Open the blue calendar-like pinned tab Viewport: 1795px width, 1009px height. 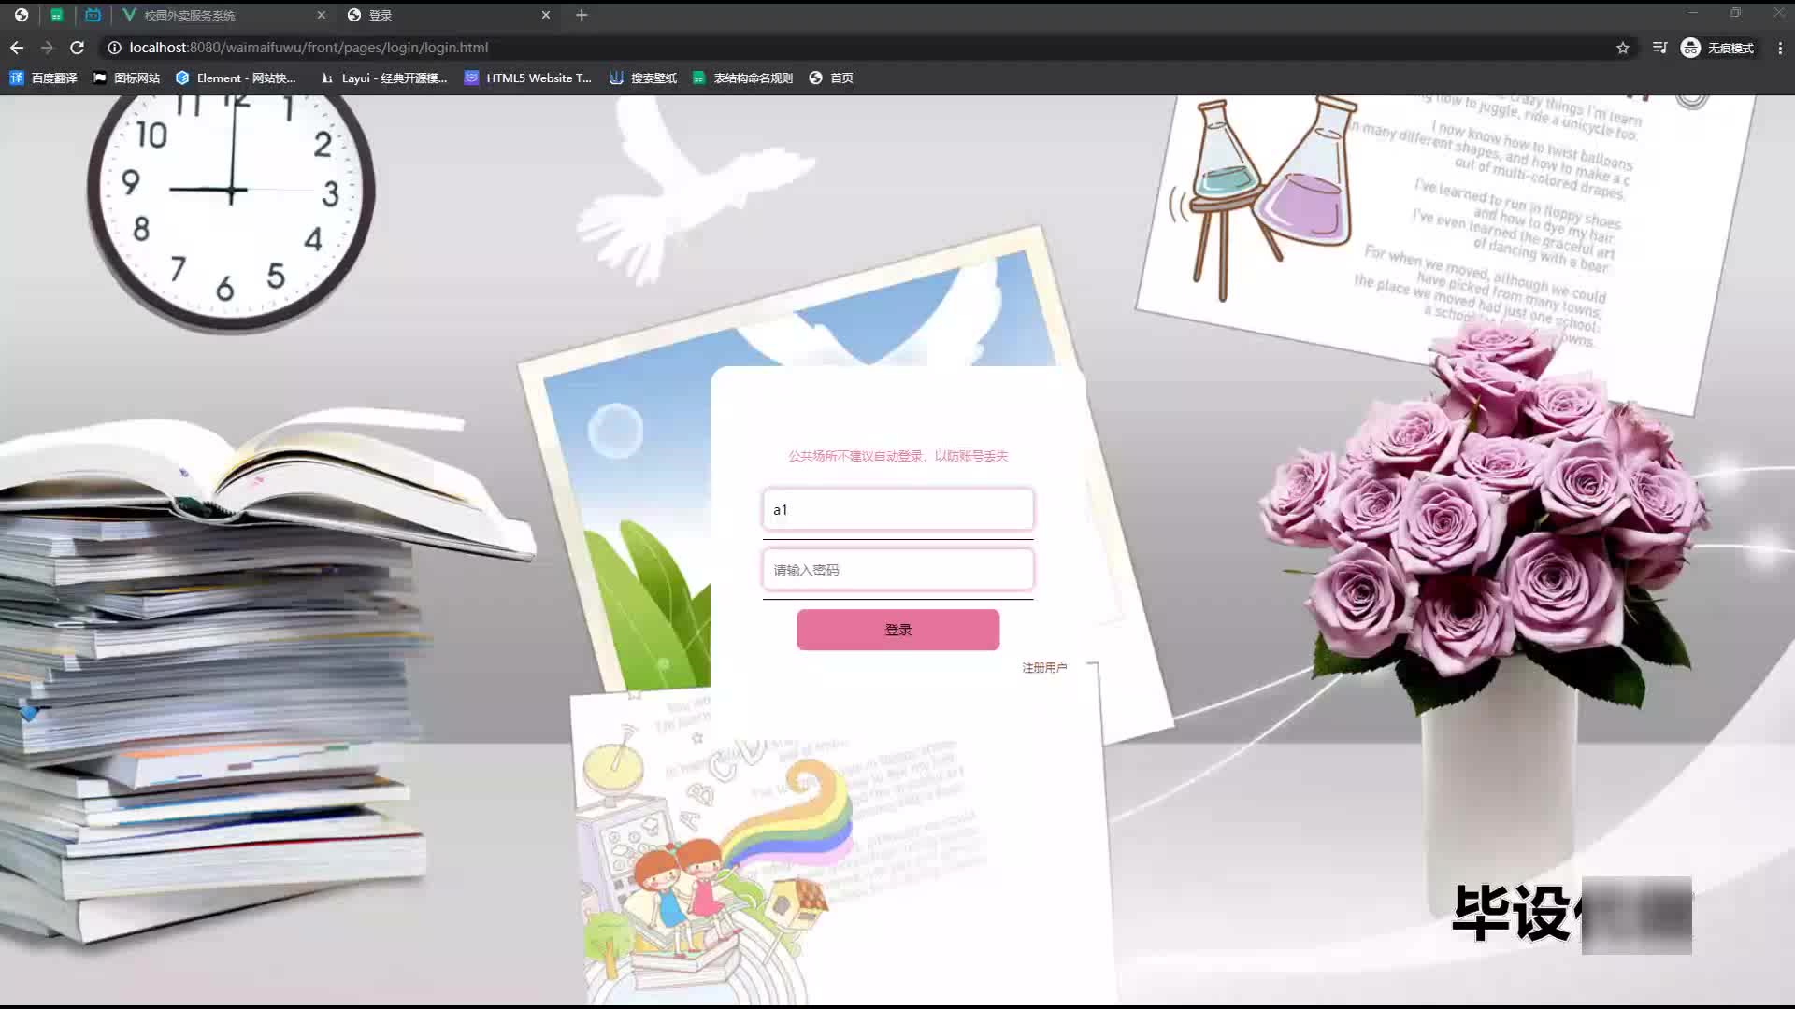(x=93, y=15)
